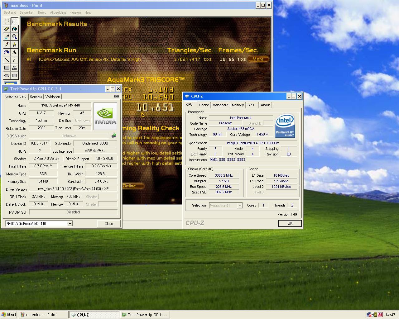The width and height of the screenshot is (399, 319).
Task: Activate the Magnifier tool in Paint
Action: [x=14, y=37]
